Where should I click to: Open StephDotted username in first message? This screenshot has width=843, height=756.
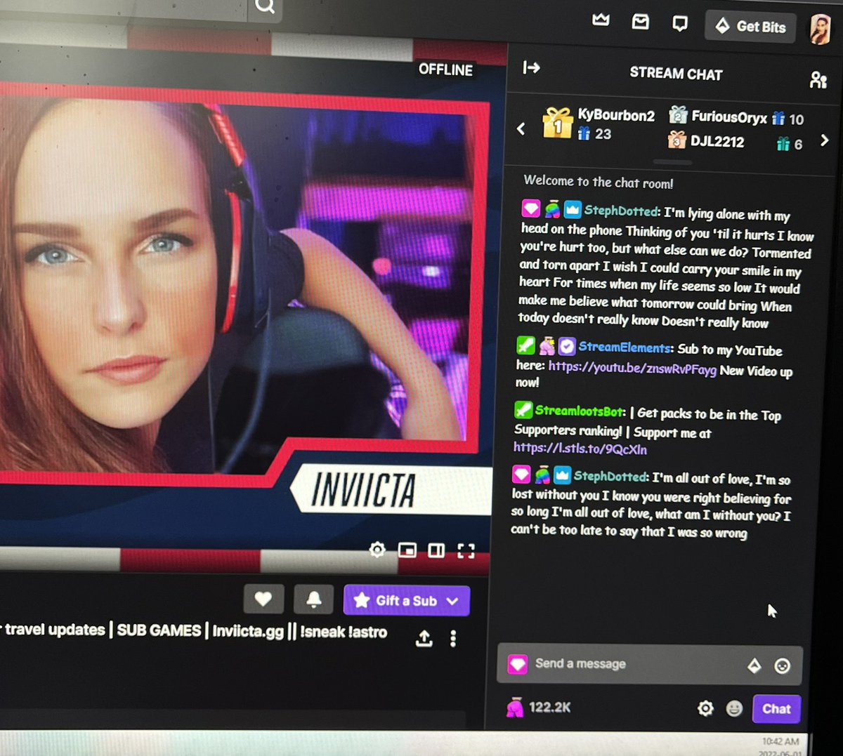[621, 211]
